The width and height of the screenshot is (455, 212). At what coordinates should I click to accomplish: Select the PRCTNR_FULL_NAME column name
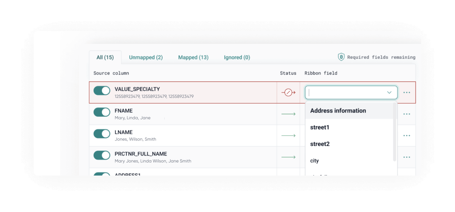click(x=141, y=154)
